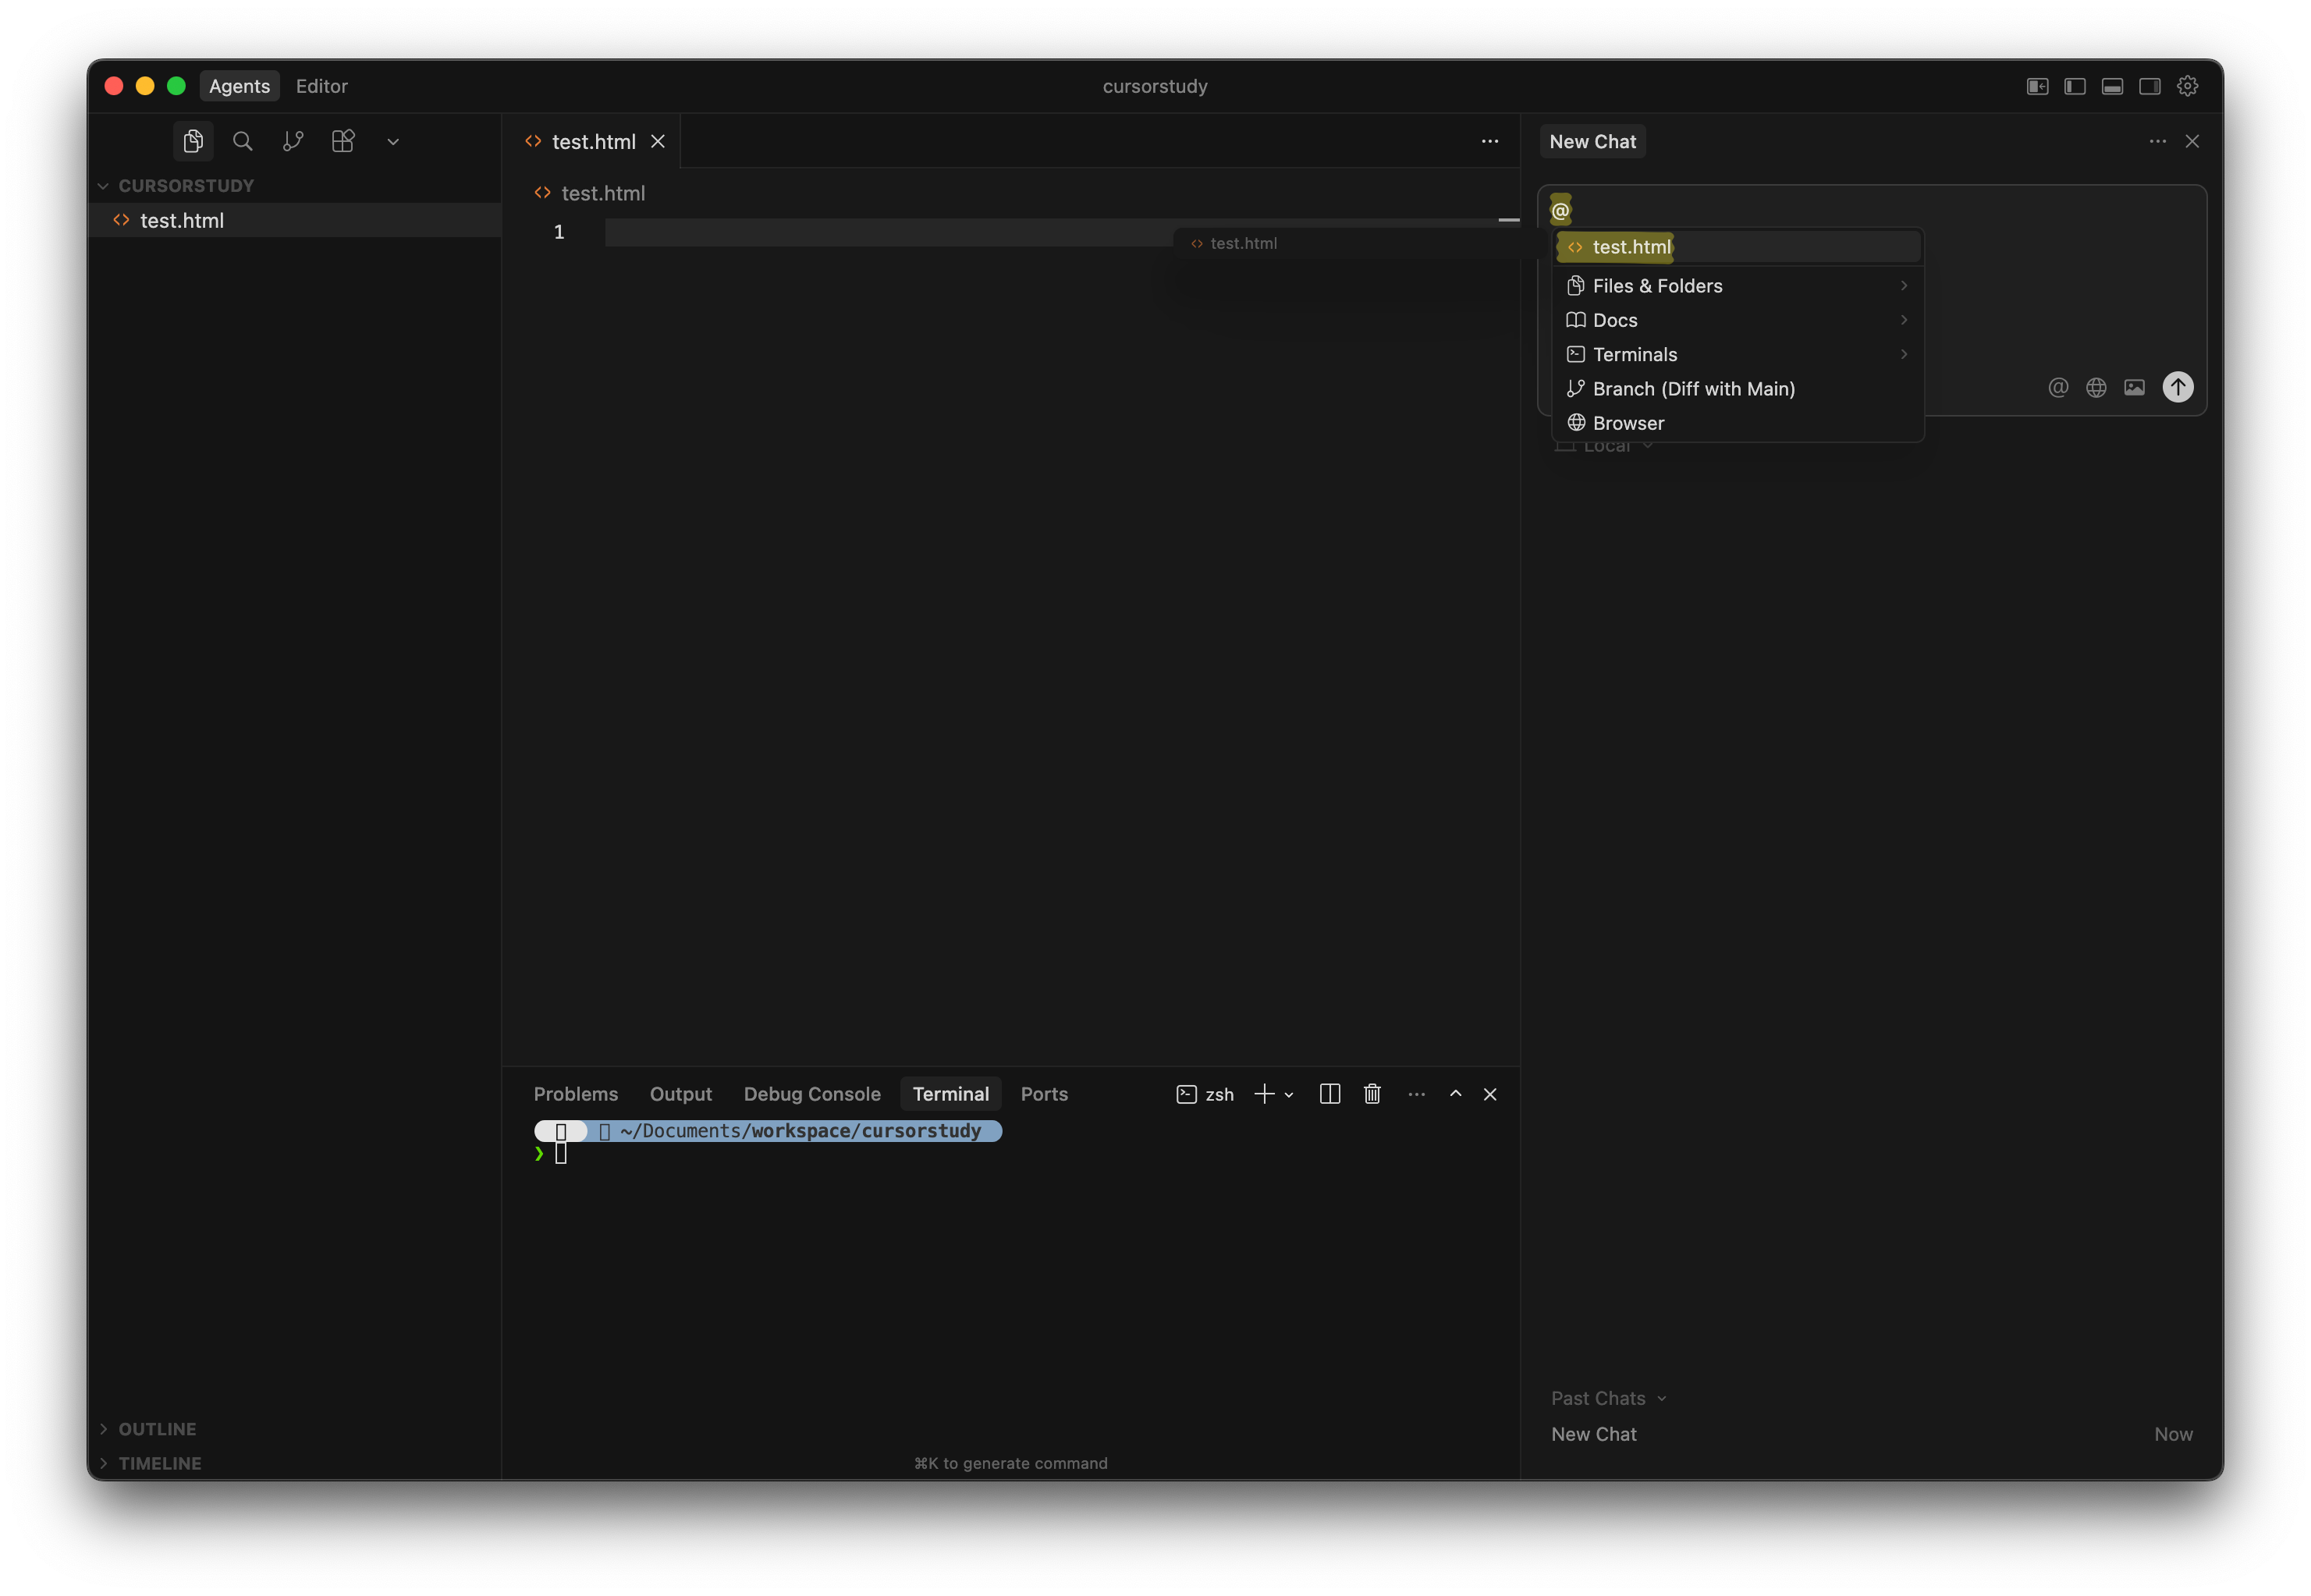This screenshot has width=2311, height=1596.
Task: Switch to Editor mode in title bar
Action: pos(321,86)
